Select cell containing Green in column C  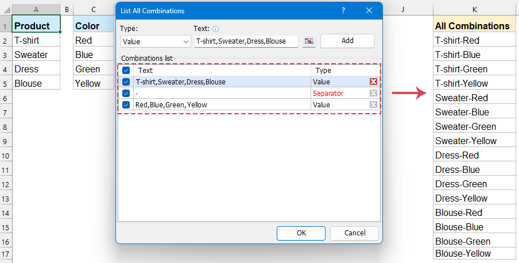click(x=94, y=69)
